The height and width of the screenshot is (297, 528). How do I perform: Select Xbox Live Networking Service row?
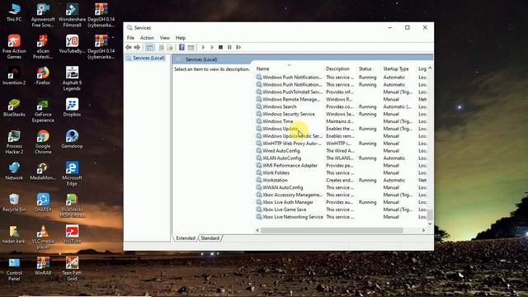[341, 217]
